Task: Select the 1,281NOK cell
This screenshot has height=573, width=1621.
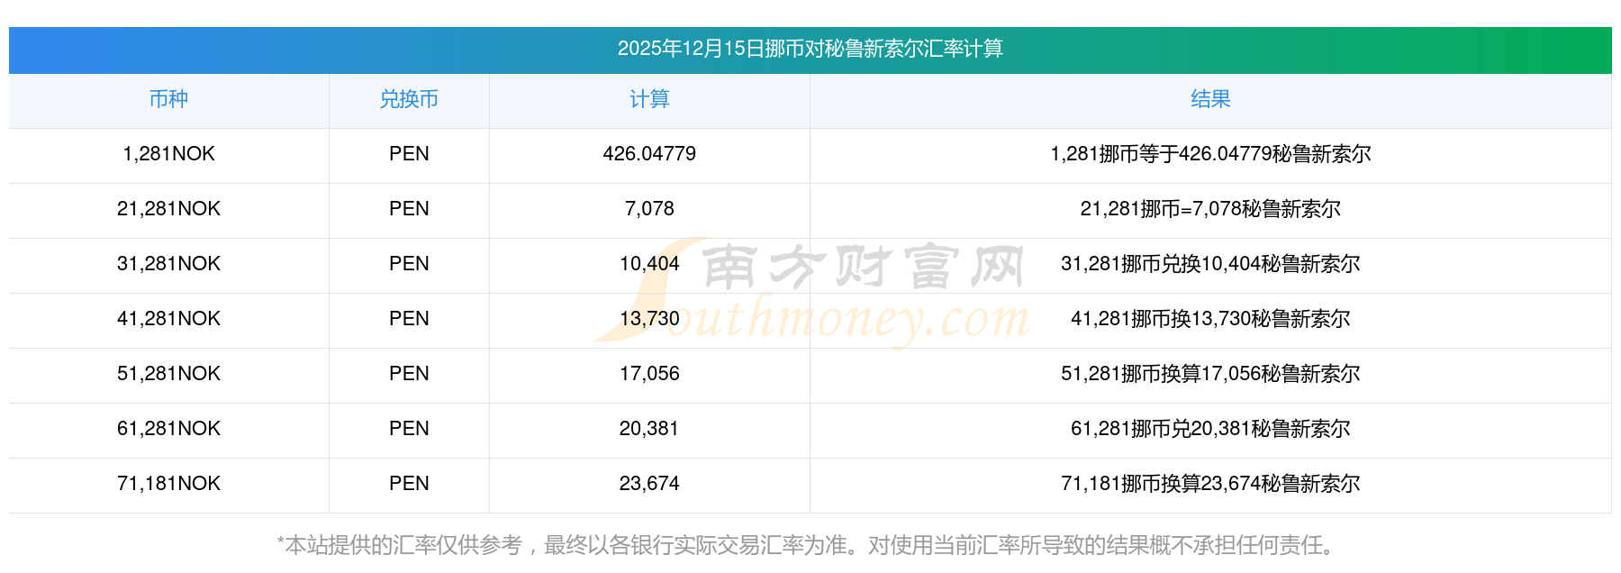Action: [x=168, y=154]
